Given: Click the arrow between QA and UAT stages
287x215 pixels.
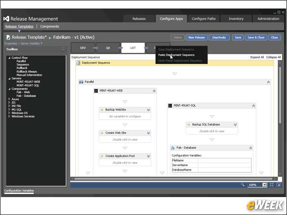Looking at the screenshot, I should tap(121, 48).
